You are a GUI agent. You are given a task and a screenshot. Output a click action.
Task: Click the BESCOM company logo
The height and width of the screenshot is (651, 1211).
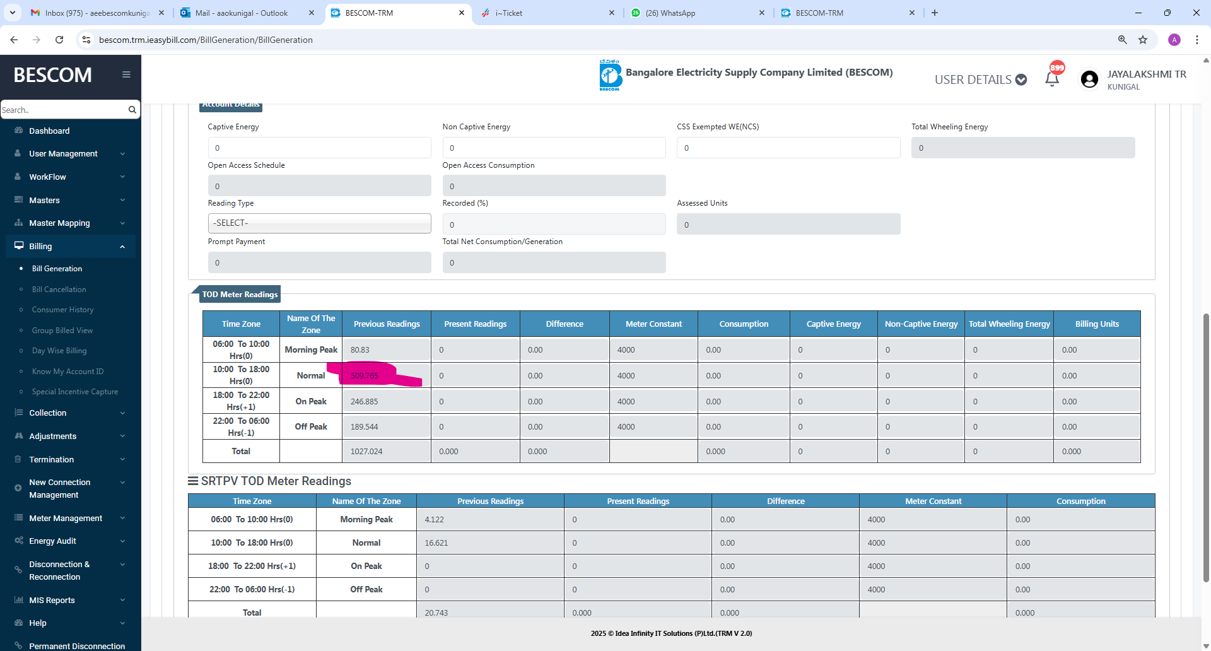click(x=610, y=76)
